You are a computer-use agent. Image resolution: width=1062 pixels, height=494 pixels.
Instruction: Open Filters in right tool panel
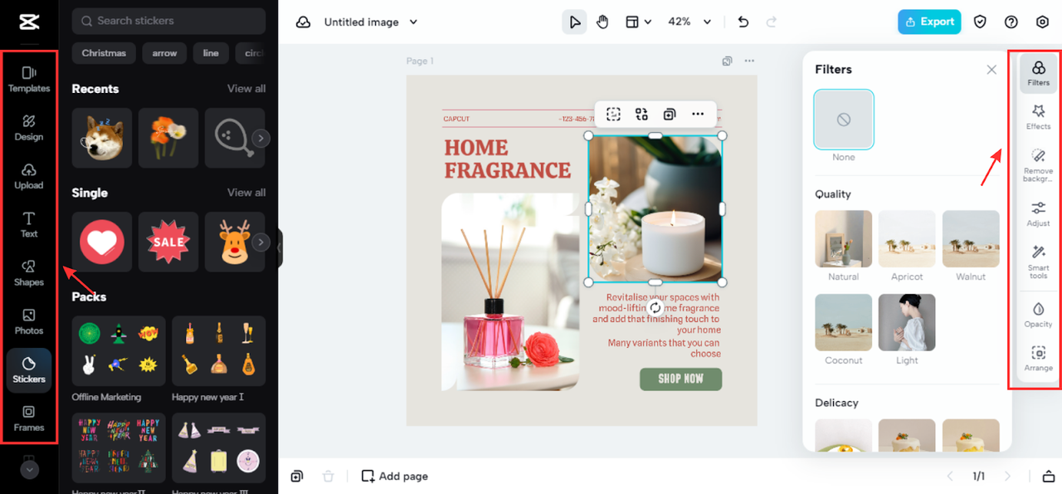pyautogui.click(x=1038, y=72)
